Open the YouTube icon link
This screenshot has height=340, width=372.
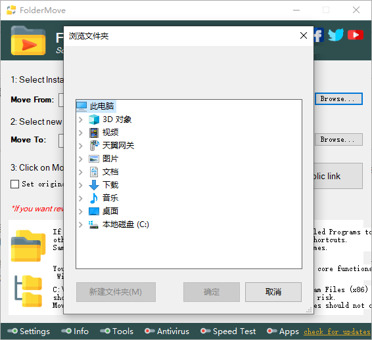[356, 35]
